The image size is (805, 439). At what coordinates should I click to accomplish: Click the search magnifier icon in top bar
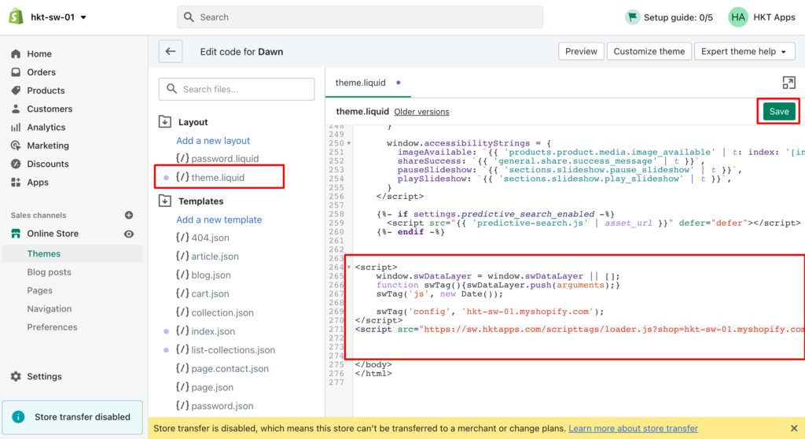coord(189,17)
